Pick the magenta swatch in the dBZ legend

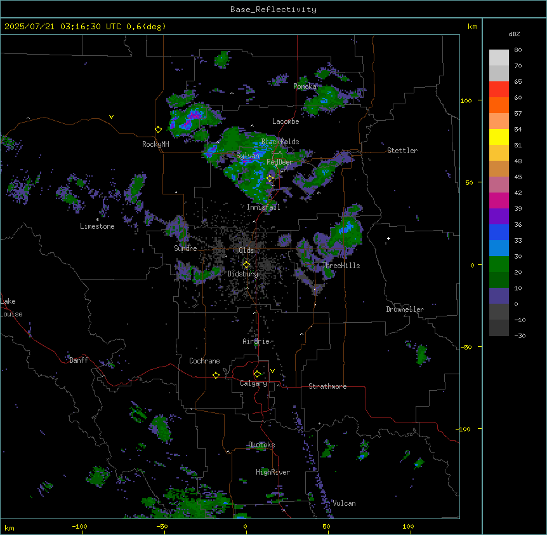[499, 200]
